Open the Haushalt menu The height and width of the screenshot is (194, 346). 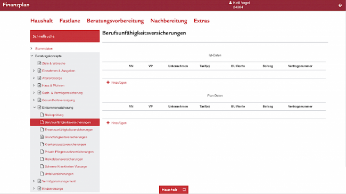coord(42,21)
